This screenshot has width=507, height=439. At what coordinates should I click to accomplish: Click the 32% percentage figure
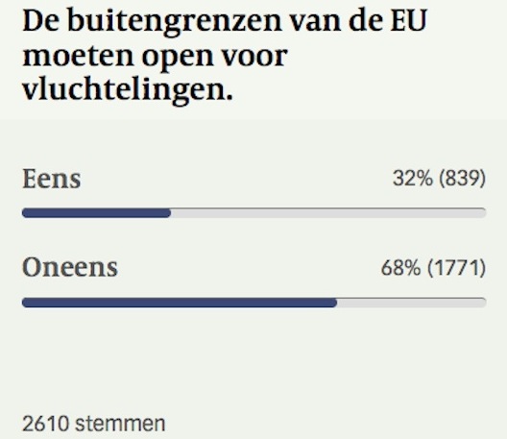(x=413, y=179)
